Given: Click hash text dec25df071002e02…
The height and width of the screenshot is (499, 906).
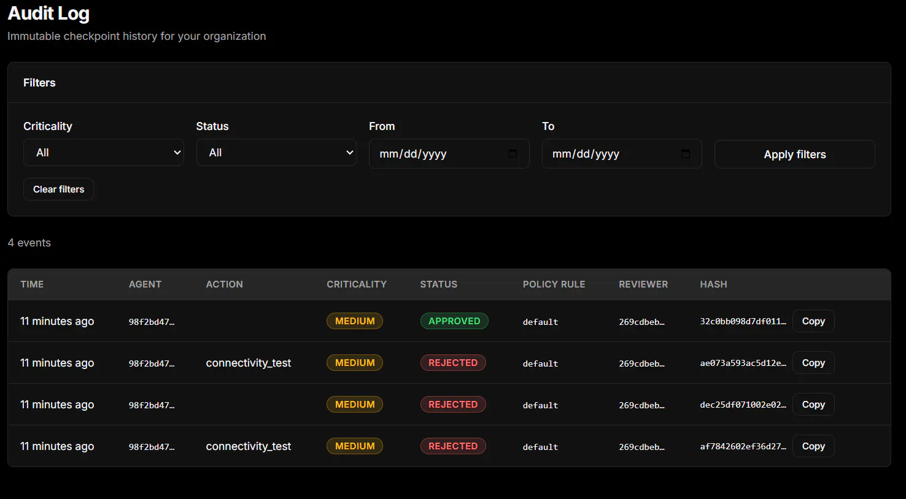Looking at the screenshot, I should (743, 405).
